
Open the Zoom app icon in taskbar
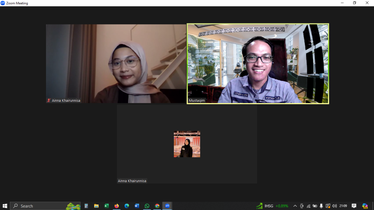(x=167, y=206)
